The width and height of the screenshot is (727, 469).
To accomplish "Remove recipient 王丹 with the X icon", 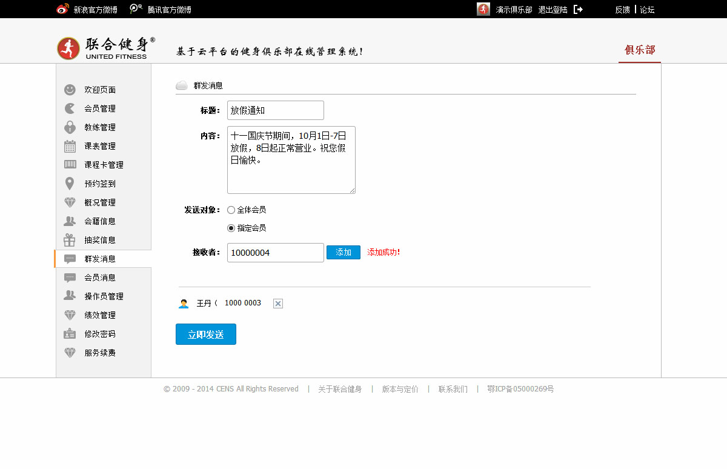I will [x=277, y=304].
